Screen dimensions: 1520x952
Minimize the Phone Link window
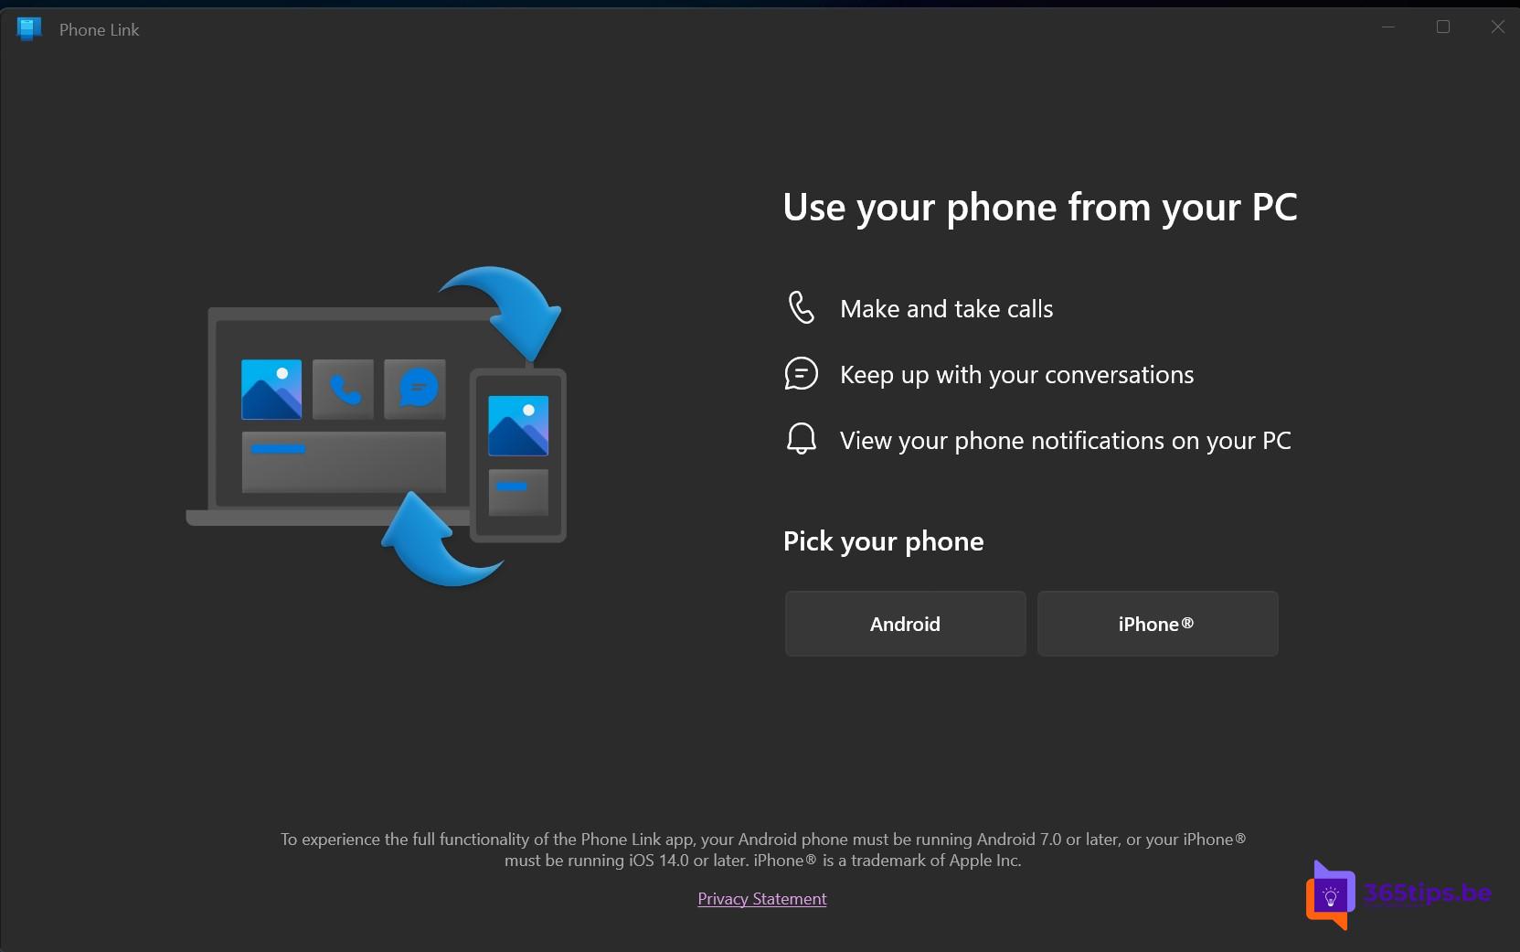pyautogui.click(x=1388, y=27)
